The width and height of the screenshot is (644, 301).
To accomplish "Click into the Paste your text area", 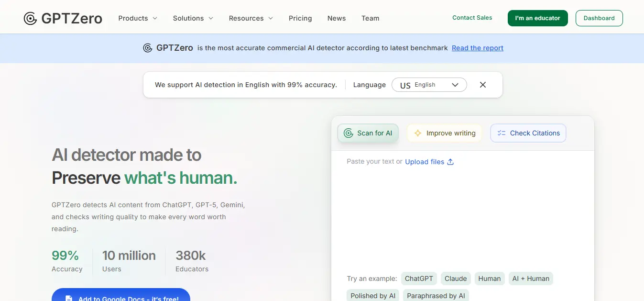I will point(462,211).
